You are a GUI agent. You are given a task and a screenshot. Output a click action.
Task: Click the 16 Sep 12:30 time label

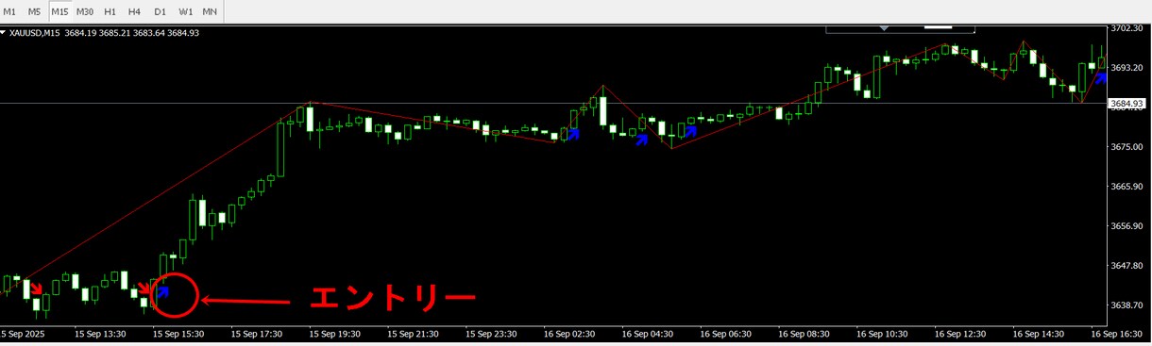[961, 334]
